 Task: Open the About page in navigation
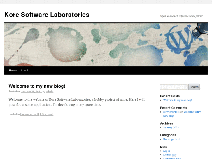tap(24, 71)
